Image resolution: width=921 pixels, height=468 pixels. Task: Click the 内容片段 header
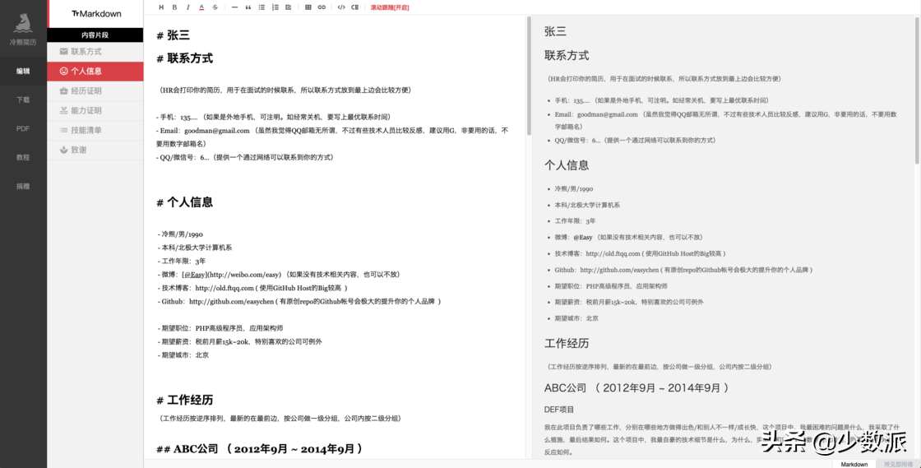[95, 35]
